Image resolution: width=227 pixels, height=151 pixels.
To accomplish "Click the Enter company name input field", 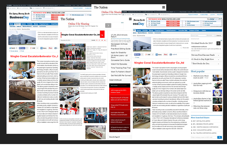I will click(x=204, y=137).
